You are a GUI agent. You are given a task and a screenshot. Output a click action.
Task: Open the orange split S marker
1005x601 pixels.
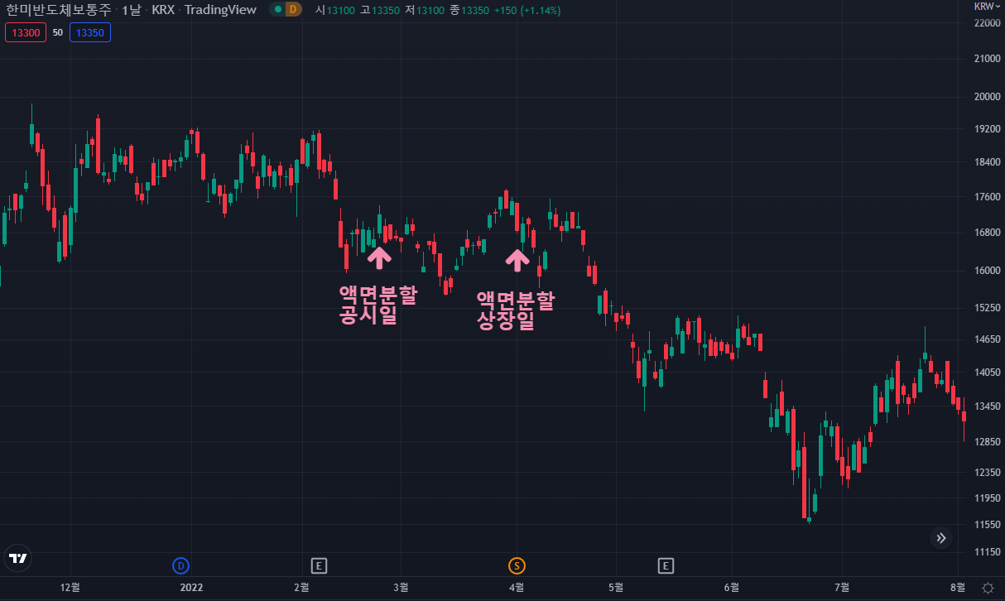pyautogui.click(x=517, y=566)
